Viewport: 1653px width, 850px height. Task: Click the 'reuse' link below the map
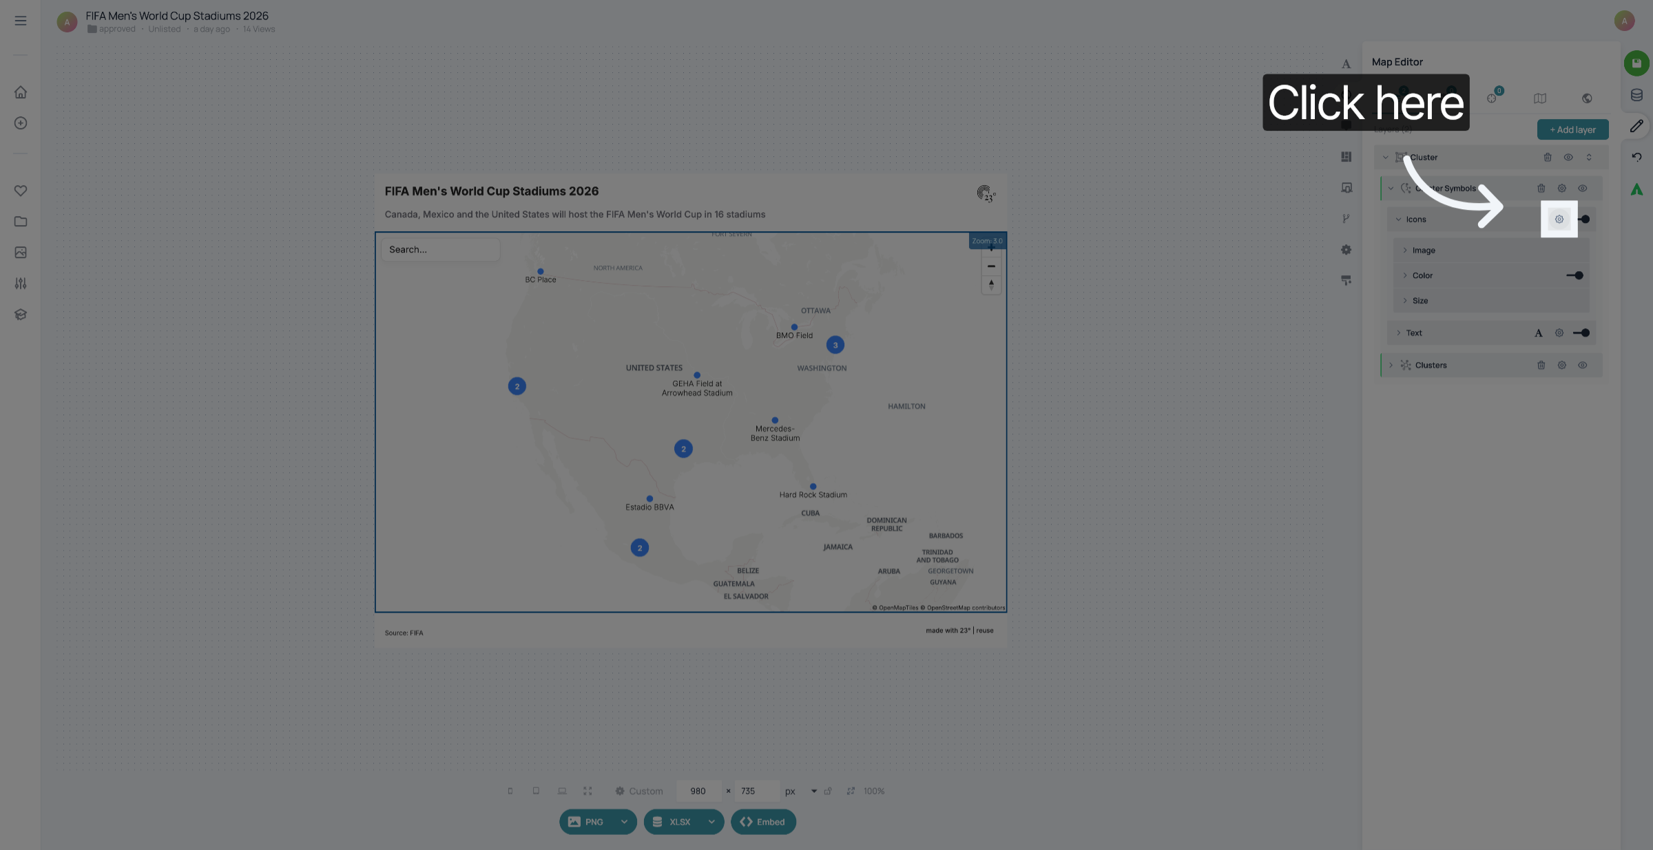[985, 630]
